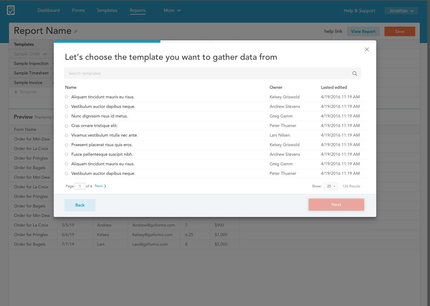Select radio for Cras ornare tristique elit

(67, 126)
